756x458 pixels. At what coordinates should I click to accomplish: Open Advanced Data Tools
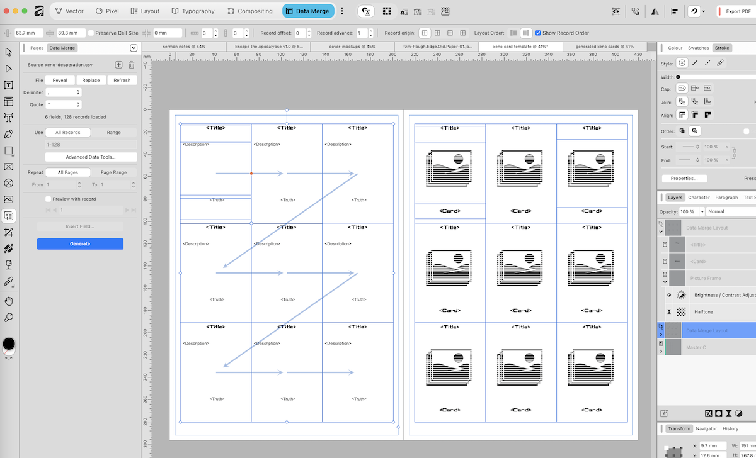point(90,157)
